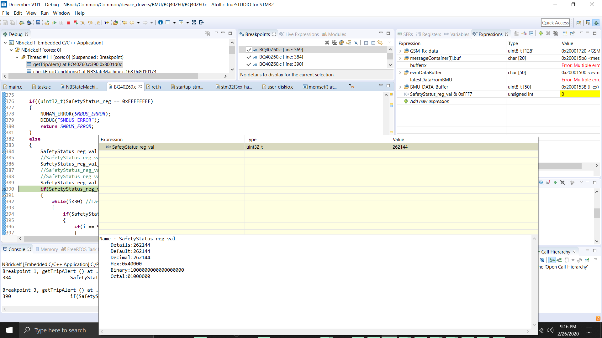
Task: Open Back history dropdown arrow
Action: click(138, 23)
